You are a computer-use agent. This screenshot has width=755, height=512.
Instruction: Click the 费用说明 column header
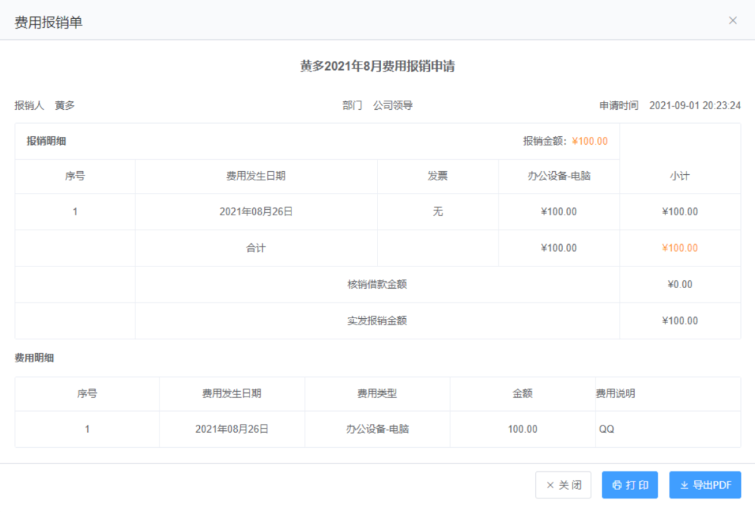616,394
